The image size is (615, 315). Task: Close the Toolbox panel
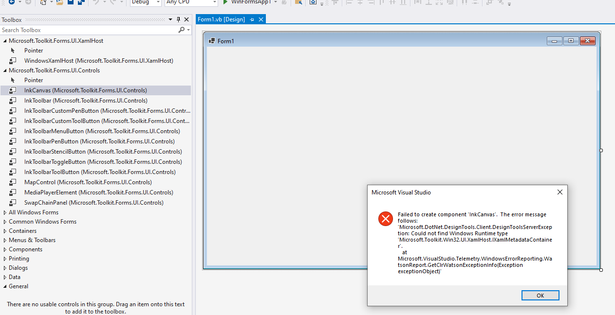(186, 19)
